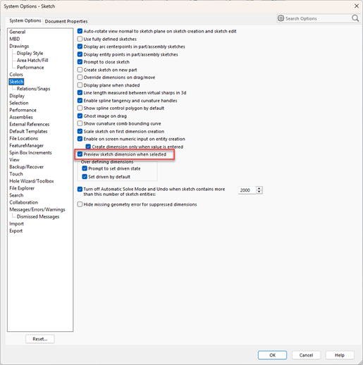363x365 pixels.
Task: Select top-level Performance category
Action: click(x=23, y=110)
